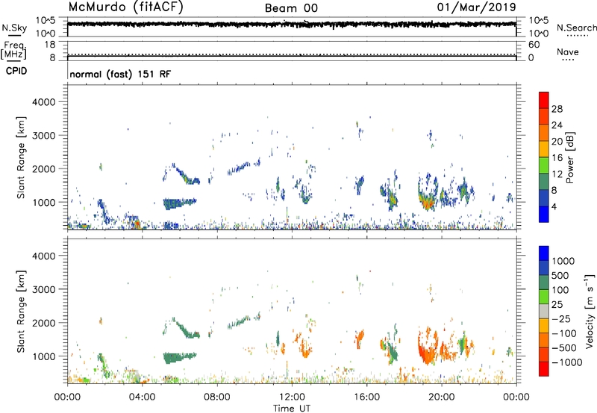Select the "60" tick on Nave axis
This screenshot has width=597, height=413.
tap(534, 45)
